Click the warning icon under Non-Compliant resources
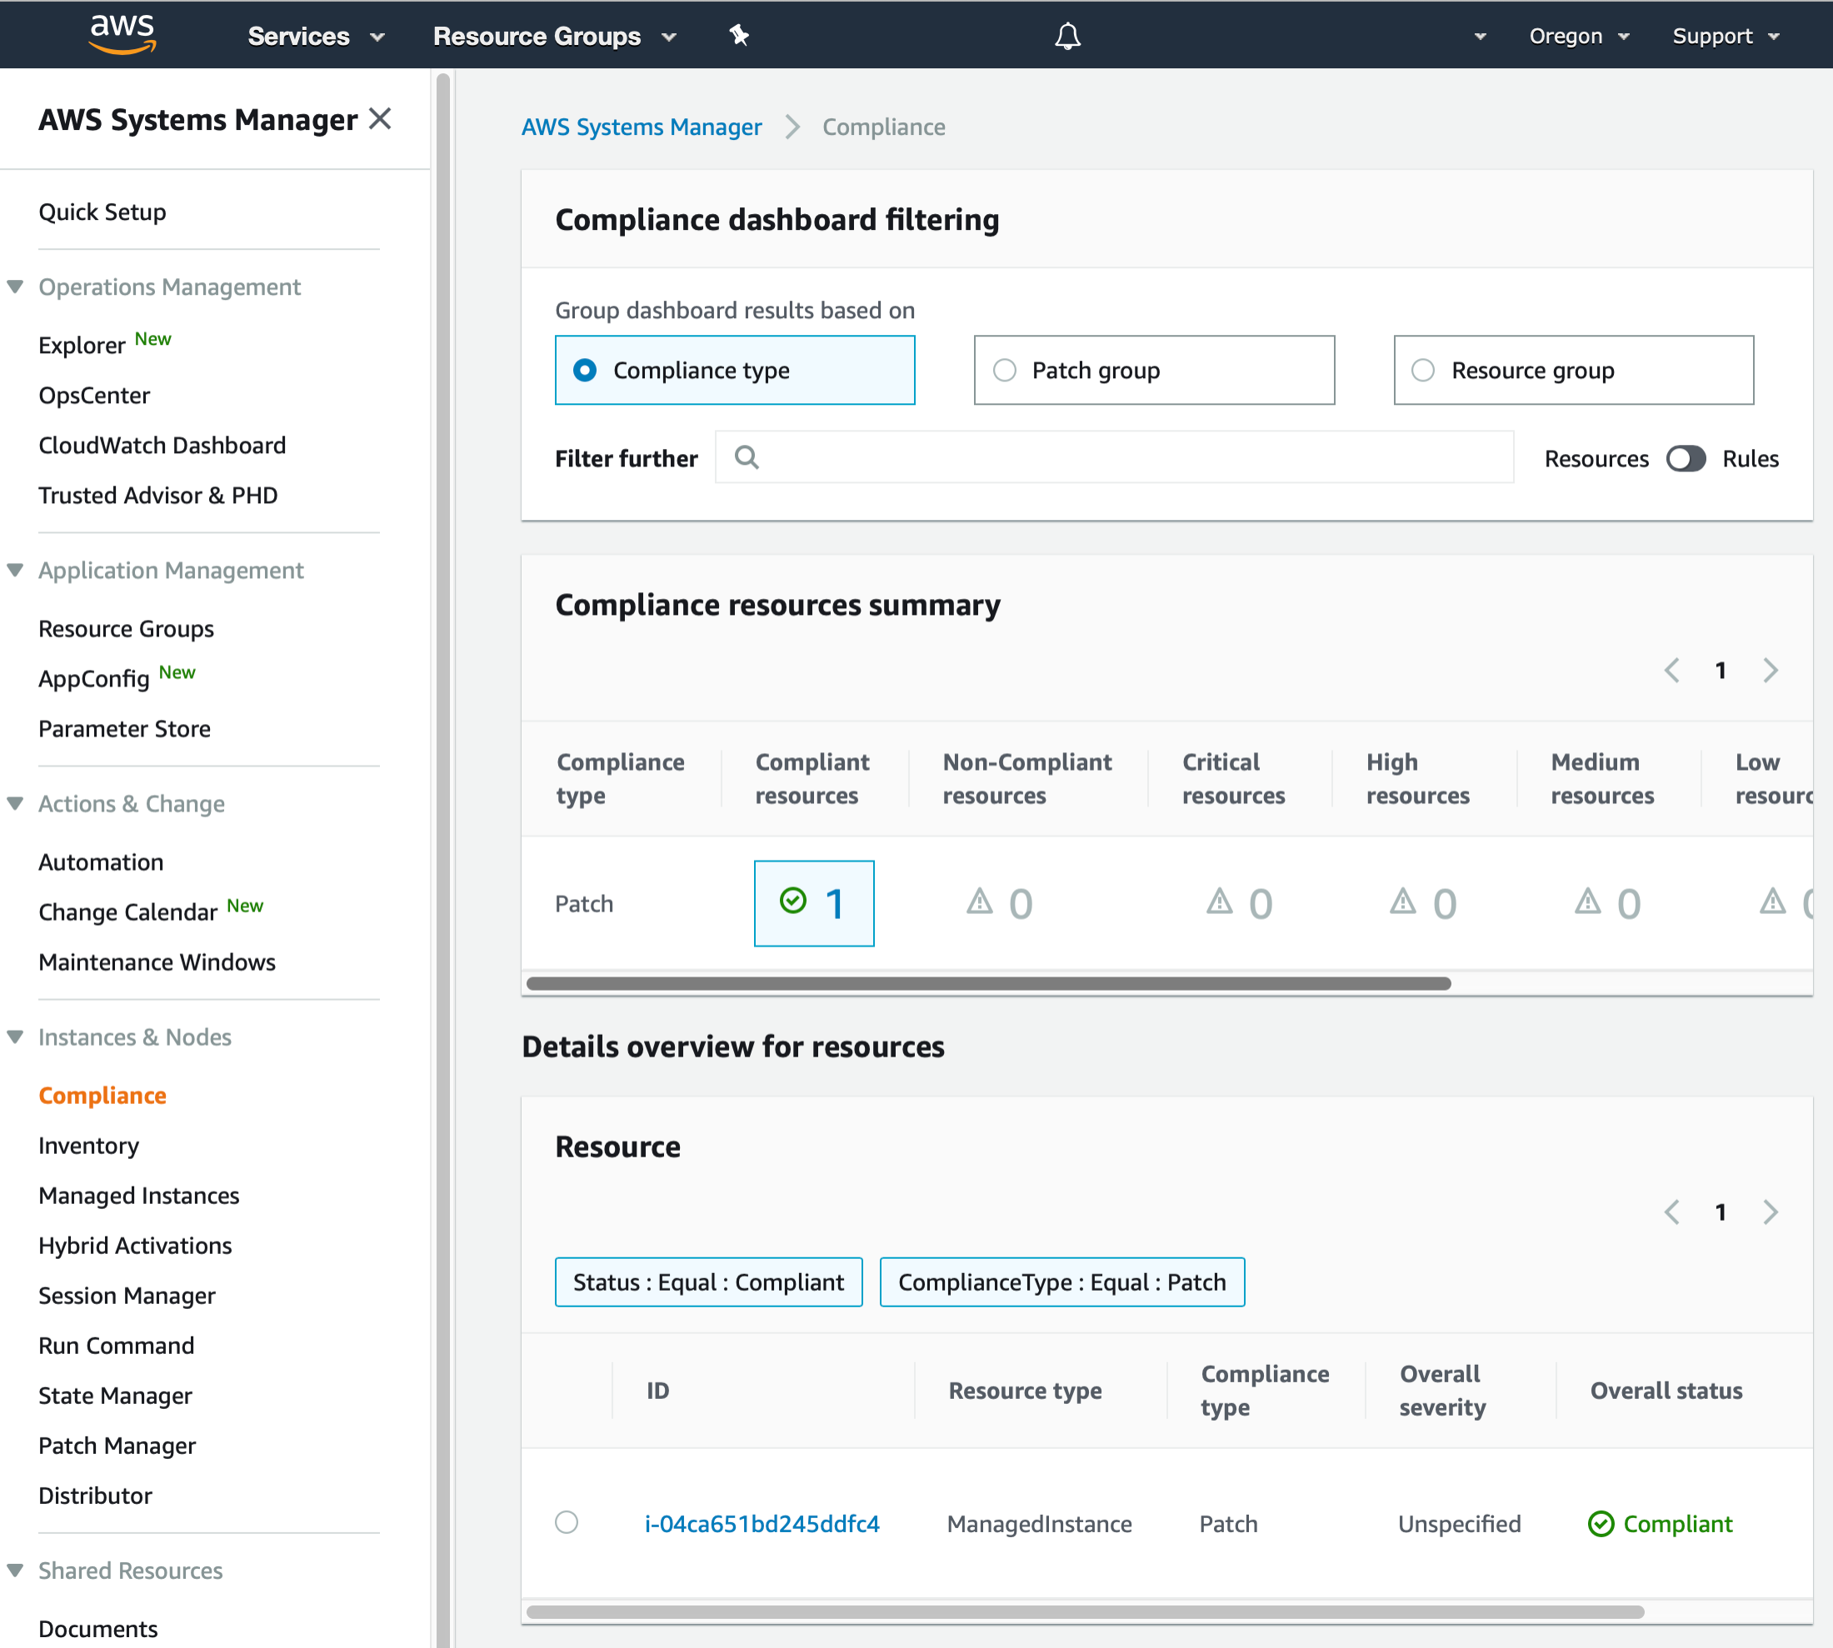Screen dimensions: 1833x1648 pyautogui.click(x=980, y=901)
